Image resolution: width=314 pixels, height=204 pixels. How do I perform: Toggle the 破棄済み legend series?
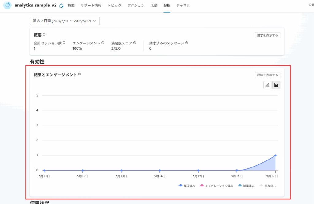246,186
